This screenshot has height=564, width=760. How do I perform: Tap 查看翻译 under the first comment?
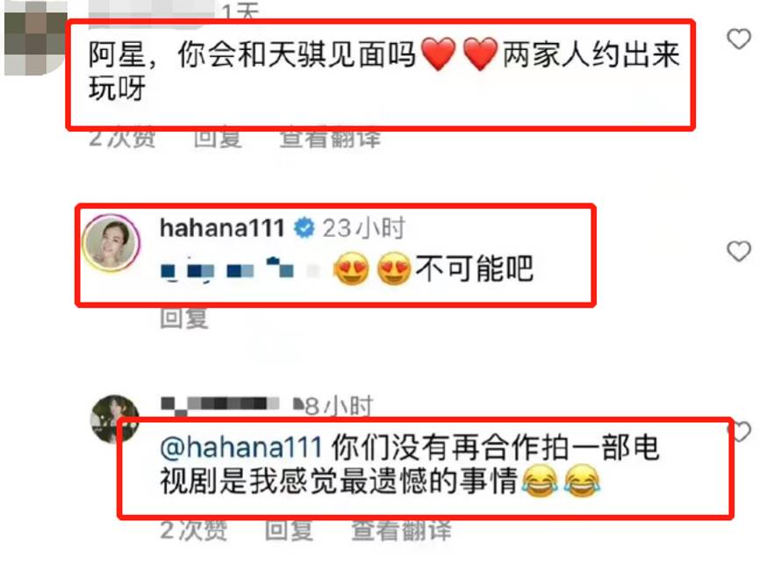tap(331, 137)
